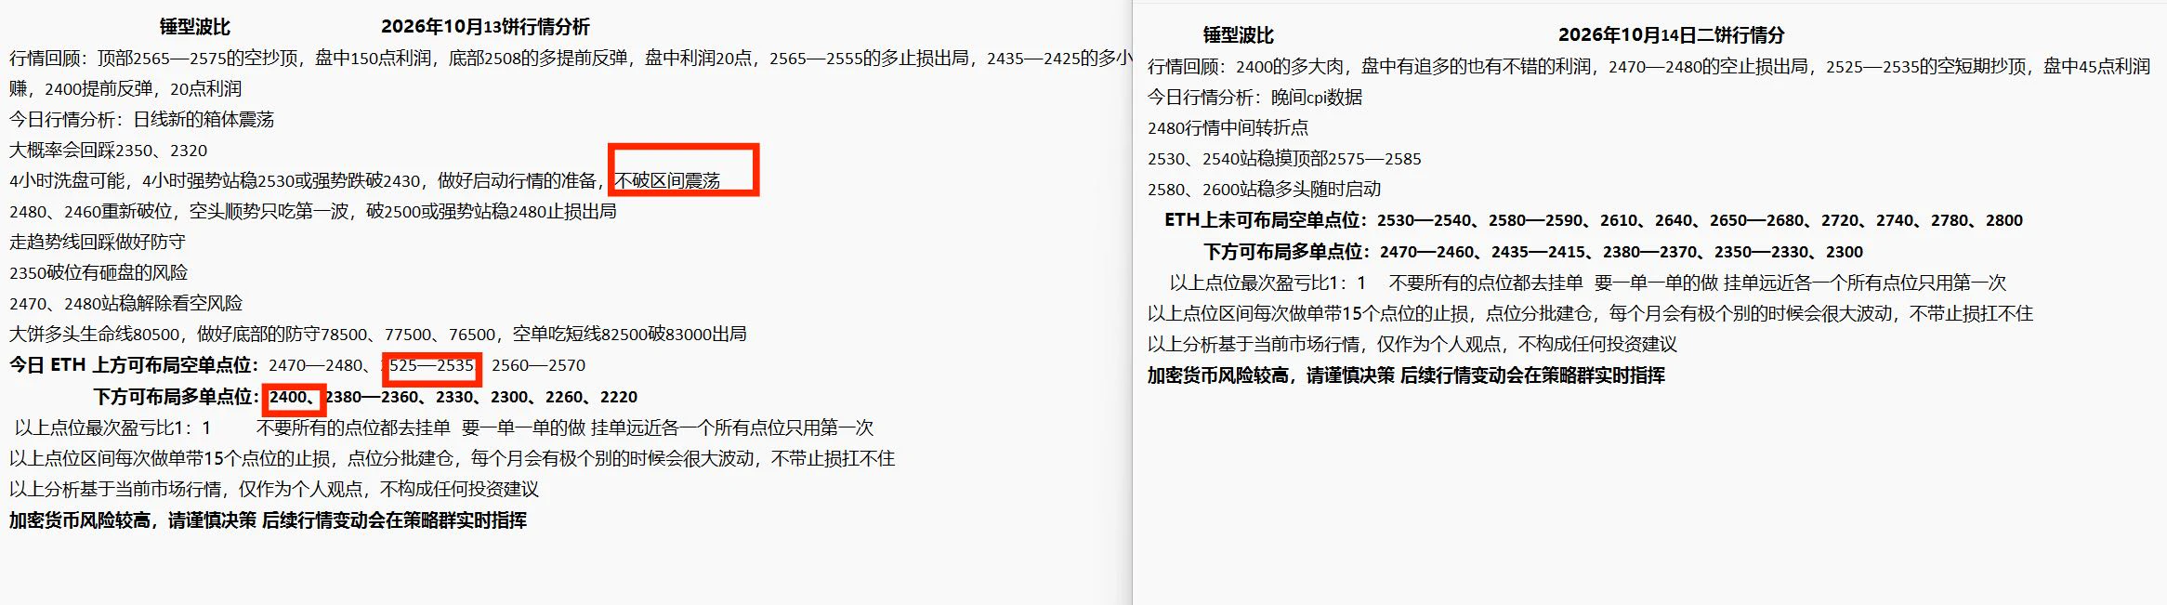
Task: Click bold '加密货币风险较高' line in October 13 document
Action: (x=268, y=520)
